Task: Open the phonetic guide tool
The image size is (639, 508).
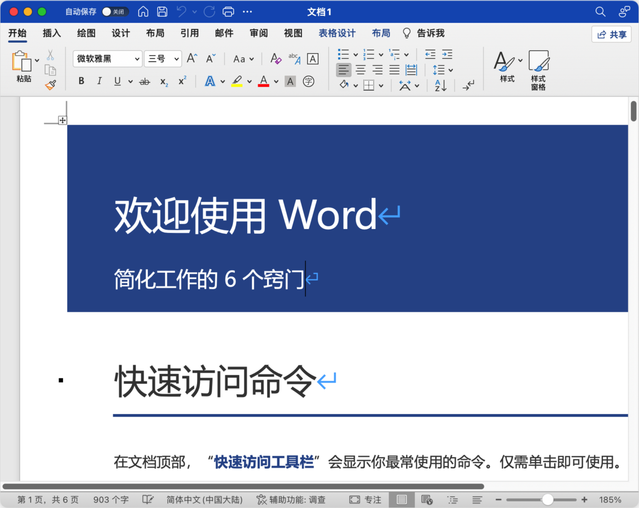Action: 294,59
